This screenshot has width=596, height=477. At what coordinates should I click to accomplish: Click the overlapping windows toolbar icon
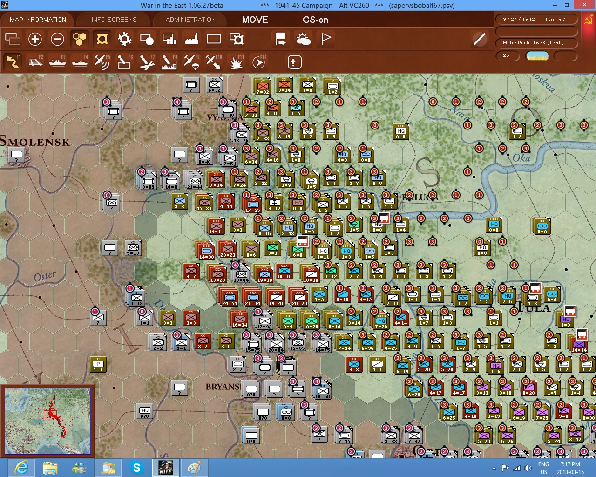coord(13,39)
